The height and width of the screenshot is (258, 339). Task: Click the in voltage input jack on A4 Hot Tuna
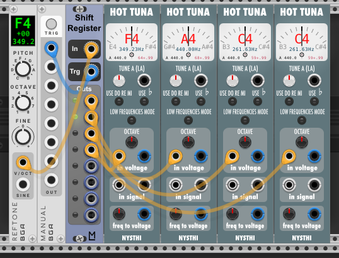pos(176,155)
